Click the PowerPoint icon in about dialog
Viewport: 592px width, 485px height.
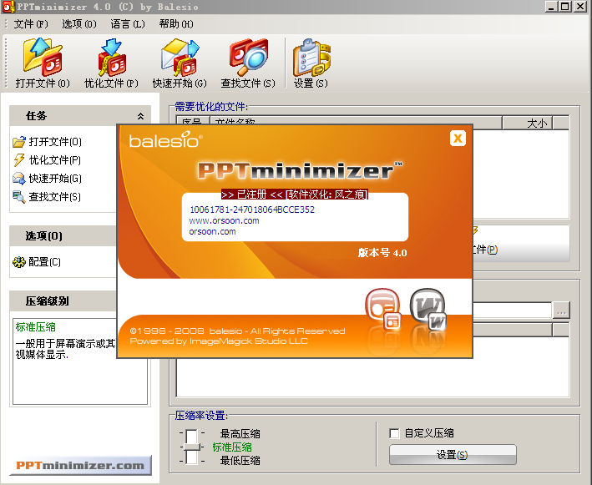click(x=383, y=308)
